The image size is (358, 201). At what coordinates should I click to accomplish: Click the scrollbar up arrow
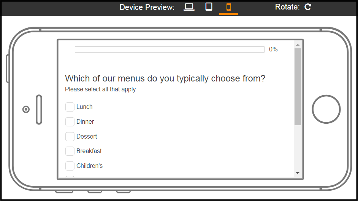[298, 45]
